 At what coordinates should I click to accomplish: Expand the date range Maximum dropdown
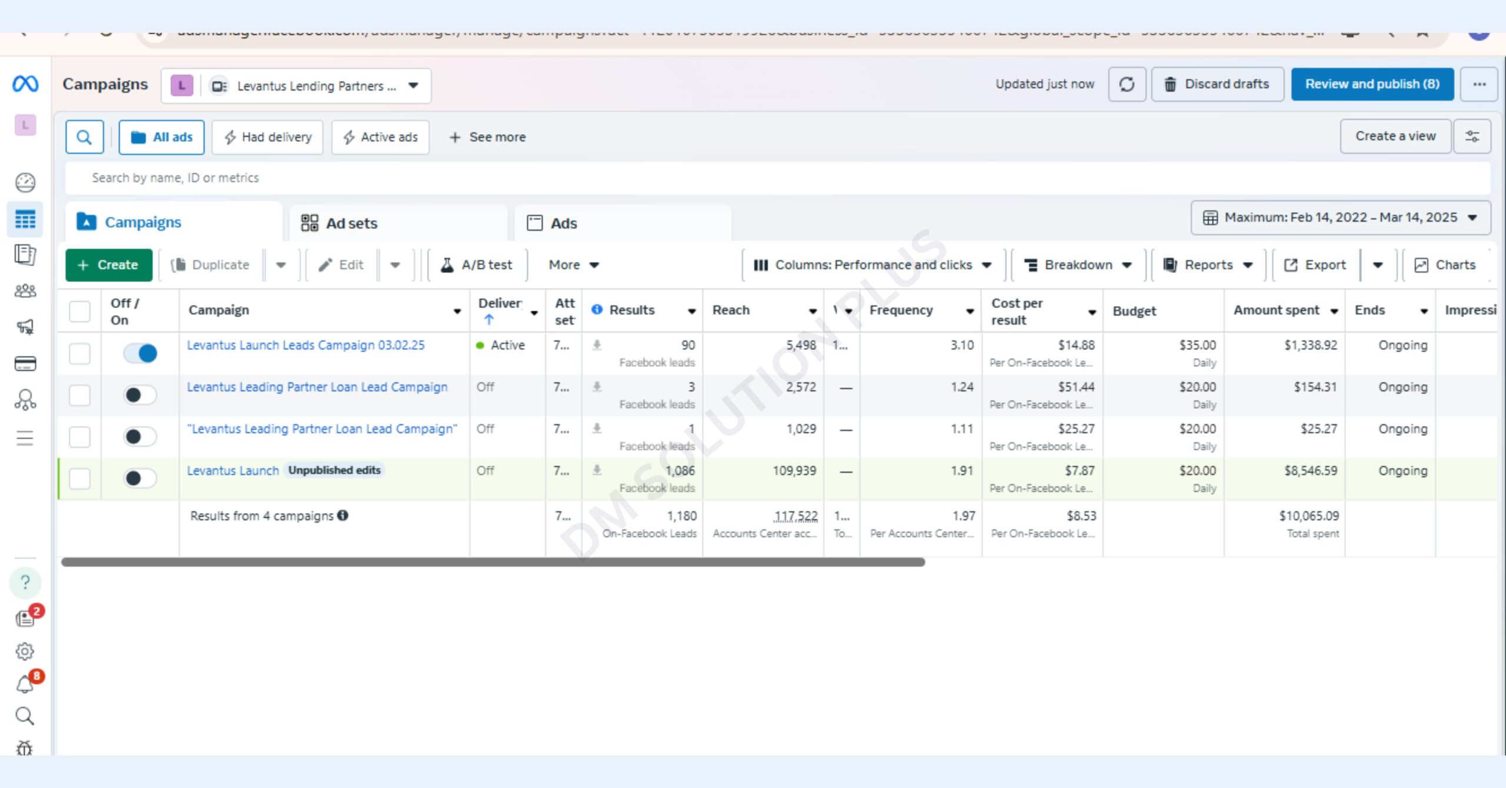click(x=1340, y=218)
